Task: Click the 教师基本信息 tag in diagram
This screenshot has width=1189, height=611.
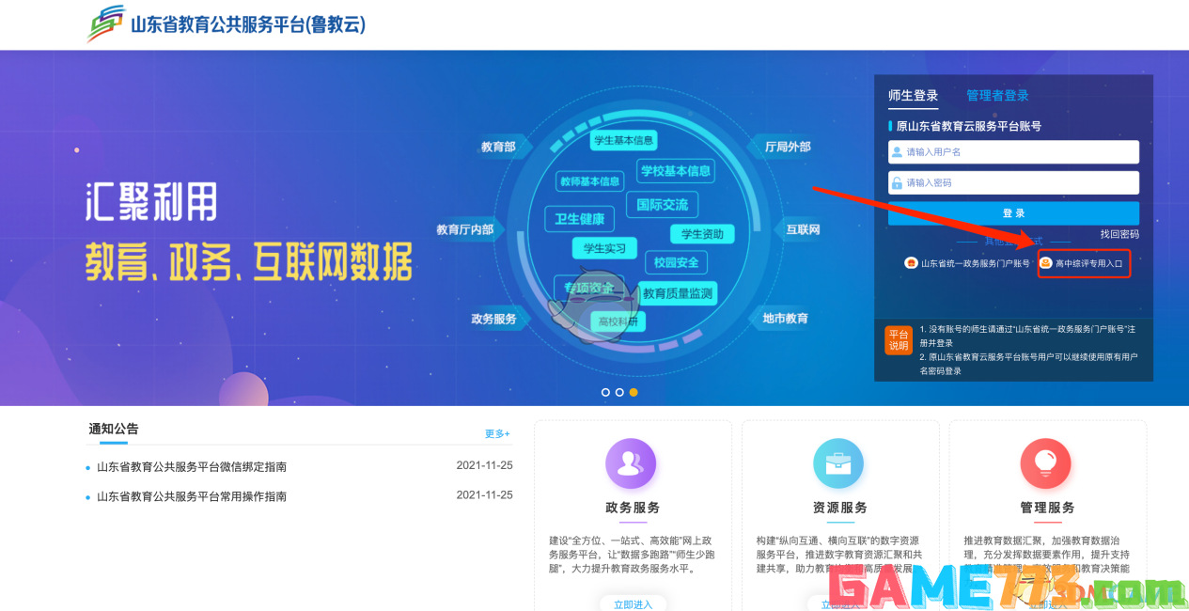Action: (x=589, y=181)
